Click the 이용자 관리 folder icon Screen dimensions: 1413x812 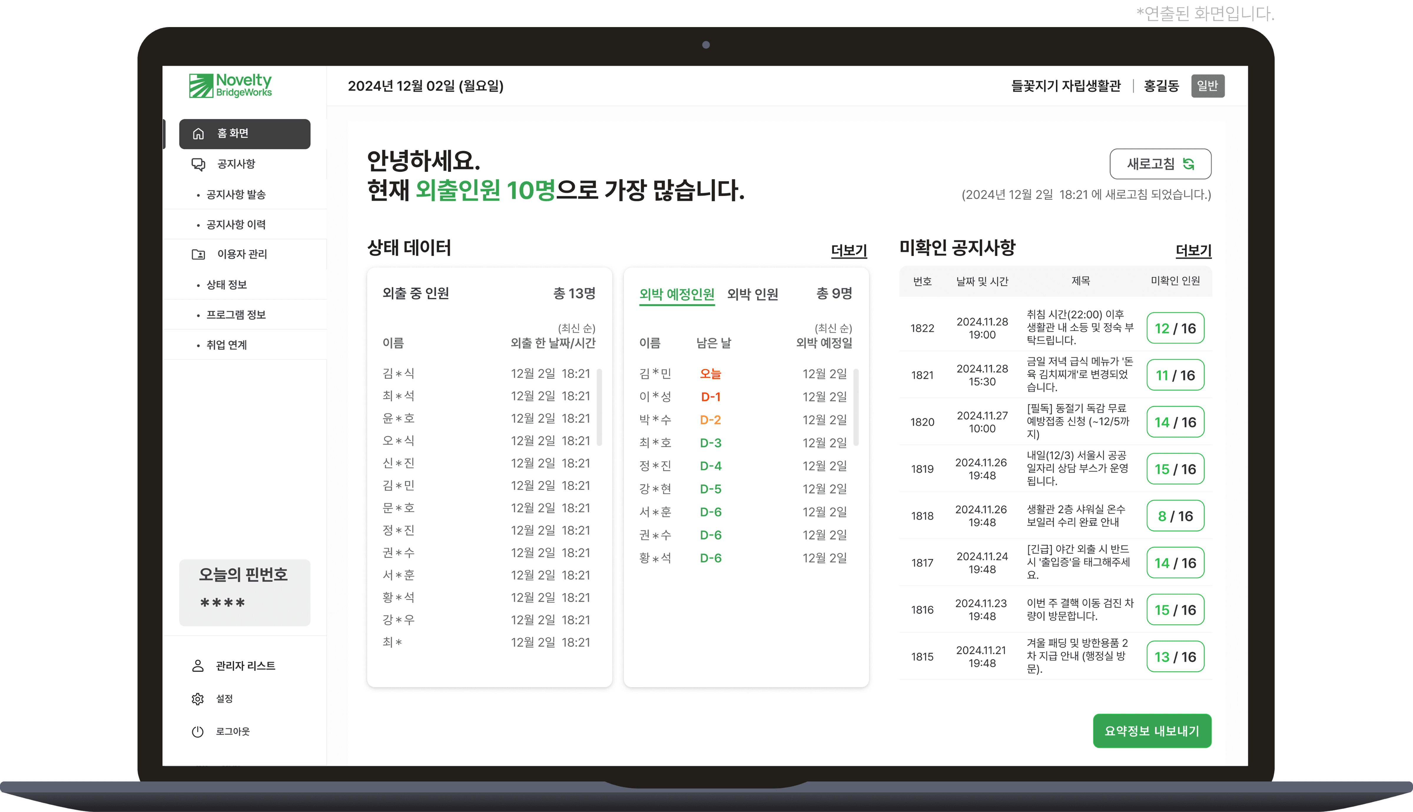[x=198, y=254]
